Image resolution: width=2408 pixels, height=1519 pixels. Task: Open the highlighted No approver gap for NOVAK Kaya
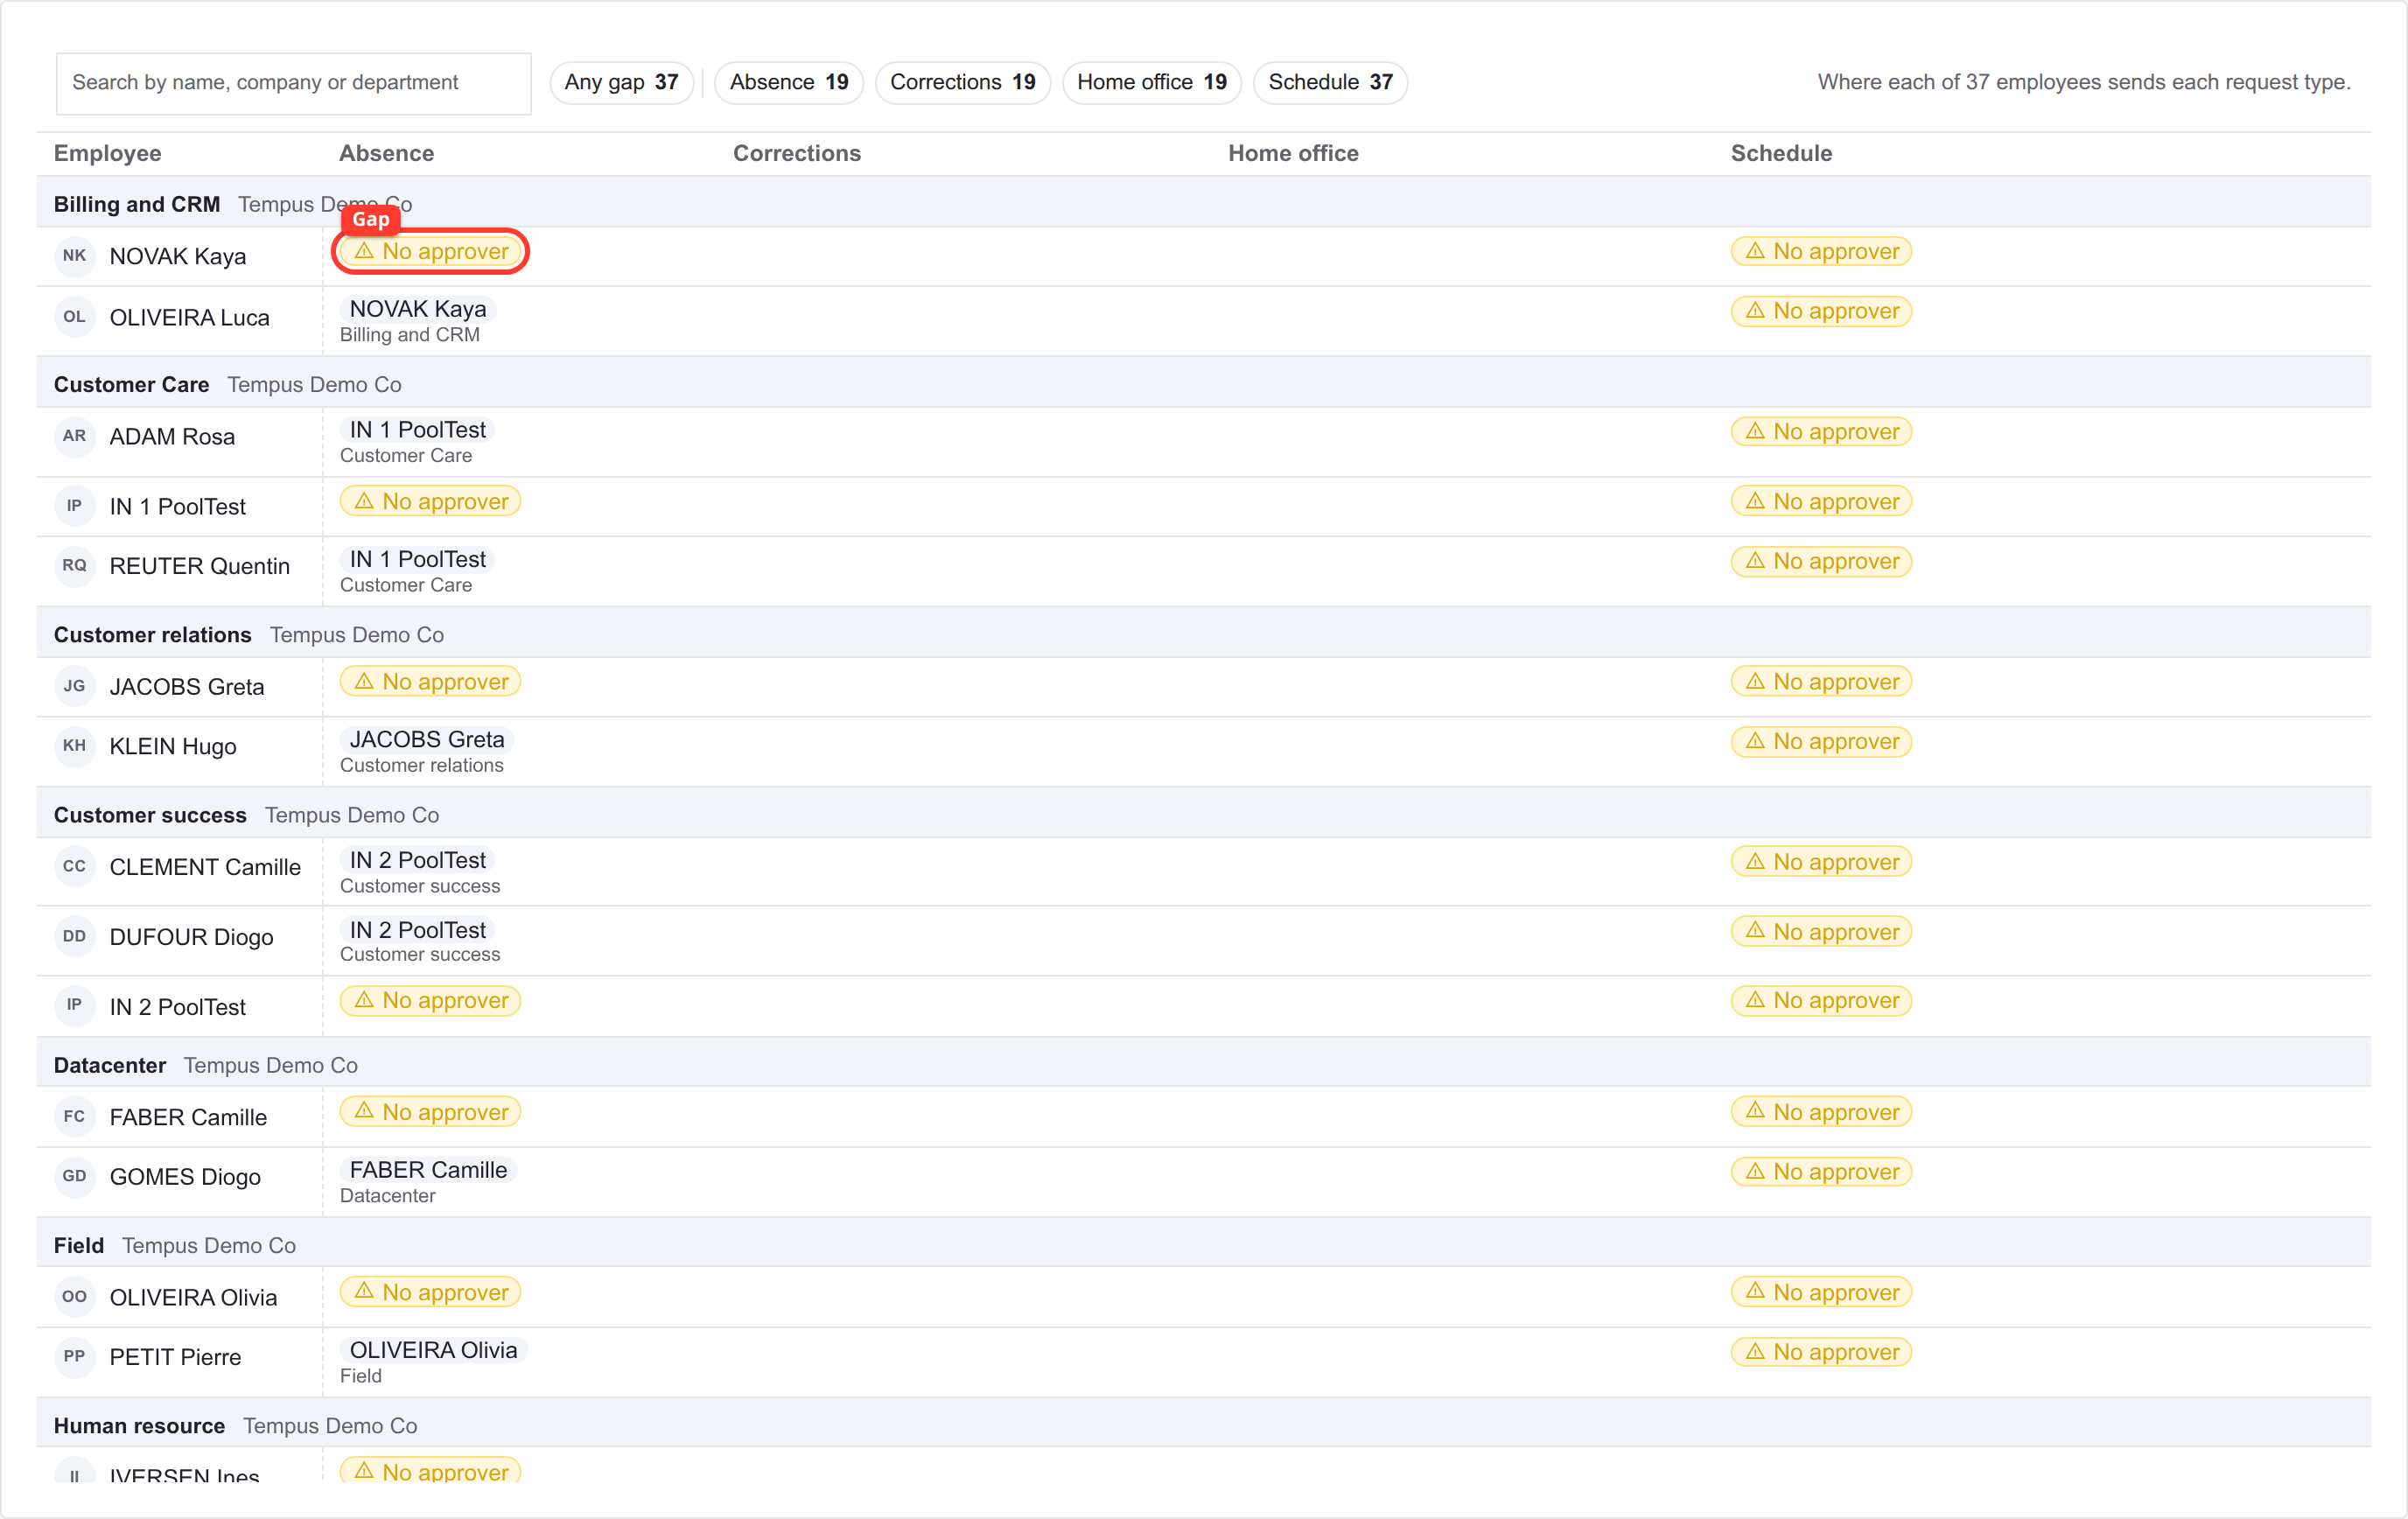click(430, 251)
